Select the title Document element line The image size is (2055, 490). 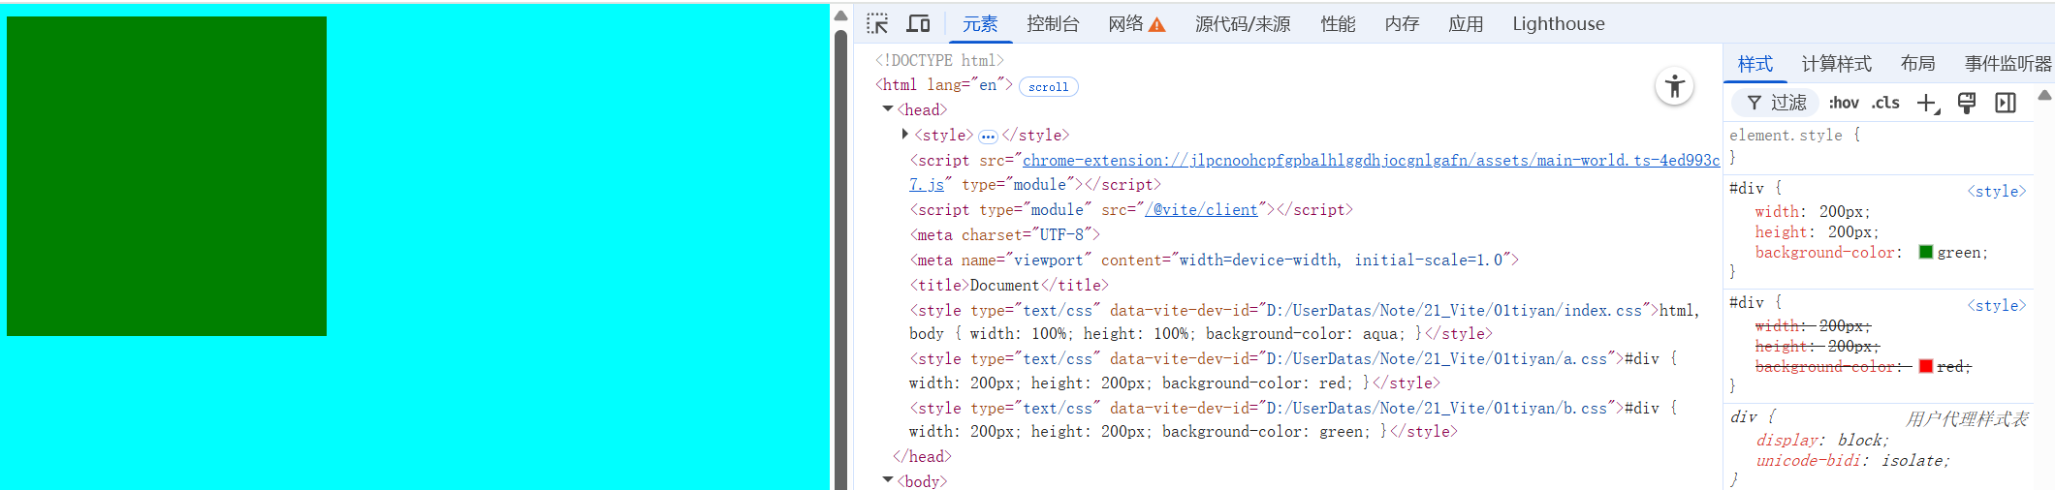tap(1009, 285)
